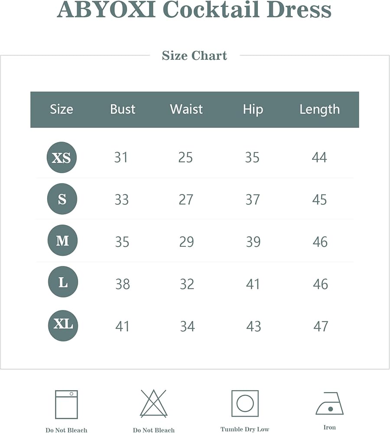Click the iron care icon
This screenshot has width=390, height=433.
(x=329, y=404)
